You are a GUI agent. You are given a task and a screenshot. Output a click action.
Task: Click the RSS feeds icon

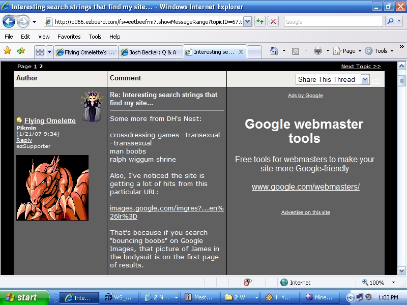coord(296,51)
